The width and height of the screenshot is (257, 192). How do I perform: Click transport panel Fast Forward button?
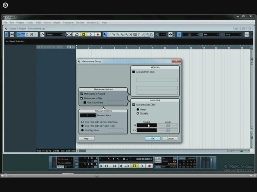pyautogui.click(x=115, y=166)
